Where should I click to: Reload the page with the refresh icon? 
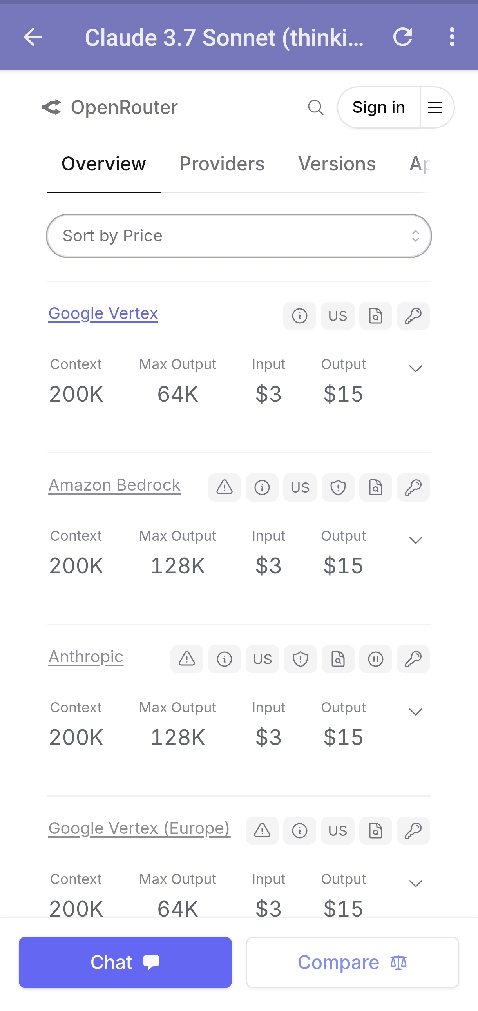(x=403, y=37)
